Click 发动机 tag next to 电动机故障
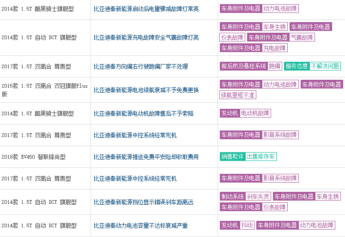 point(230,113)
